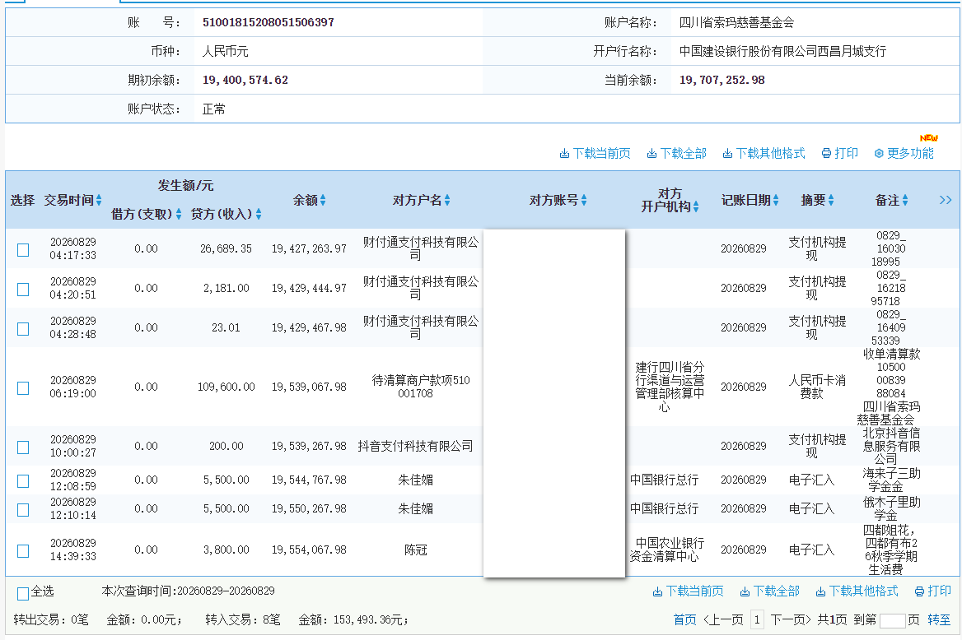Click 转至 jump button
Image resolution: width=962 pixels, height=640 pixels.
[939, 619]
